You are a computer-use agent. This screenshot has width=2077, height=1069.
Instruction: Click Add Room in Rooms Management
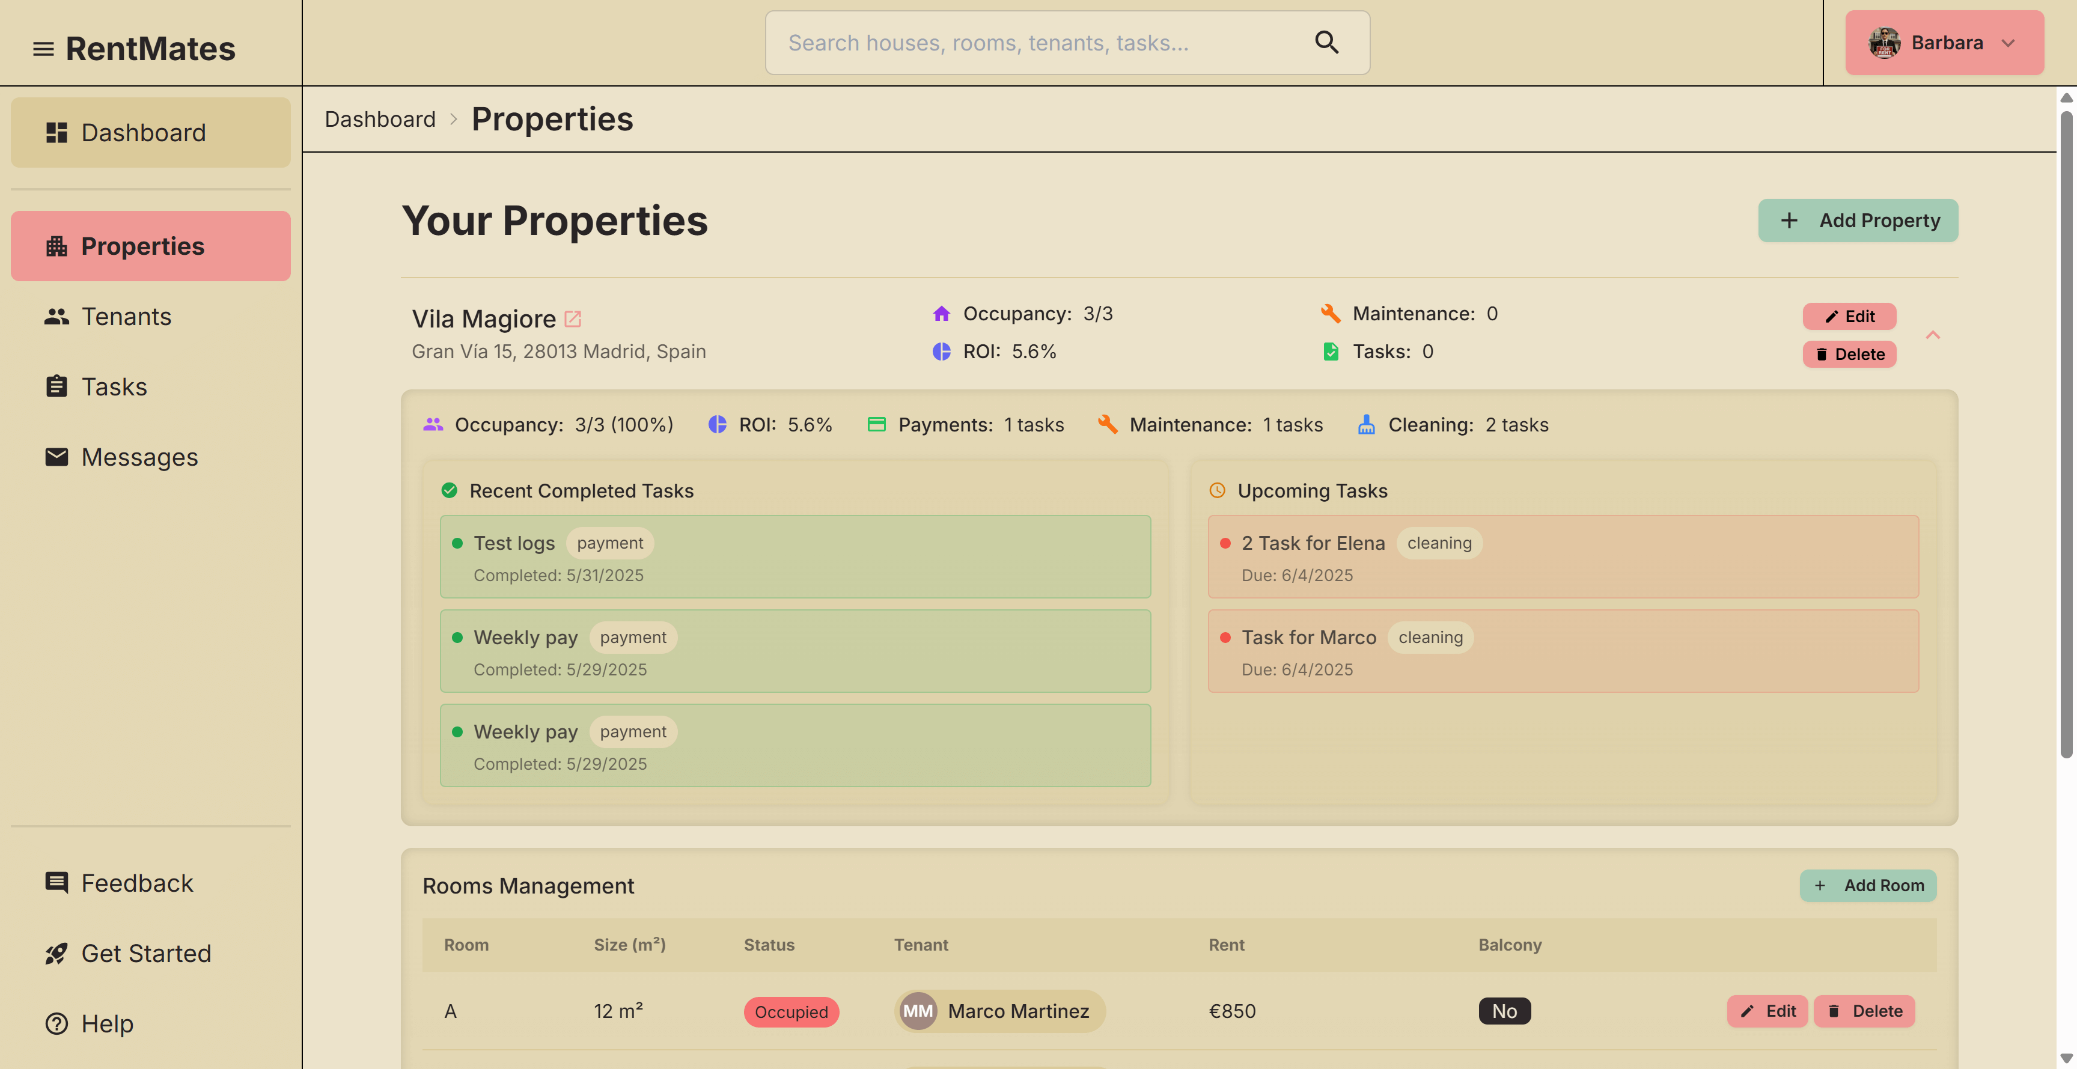coord(1868,885)
